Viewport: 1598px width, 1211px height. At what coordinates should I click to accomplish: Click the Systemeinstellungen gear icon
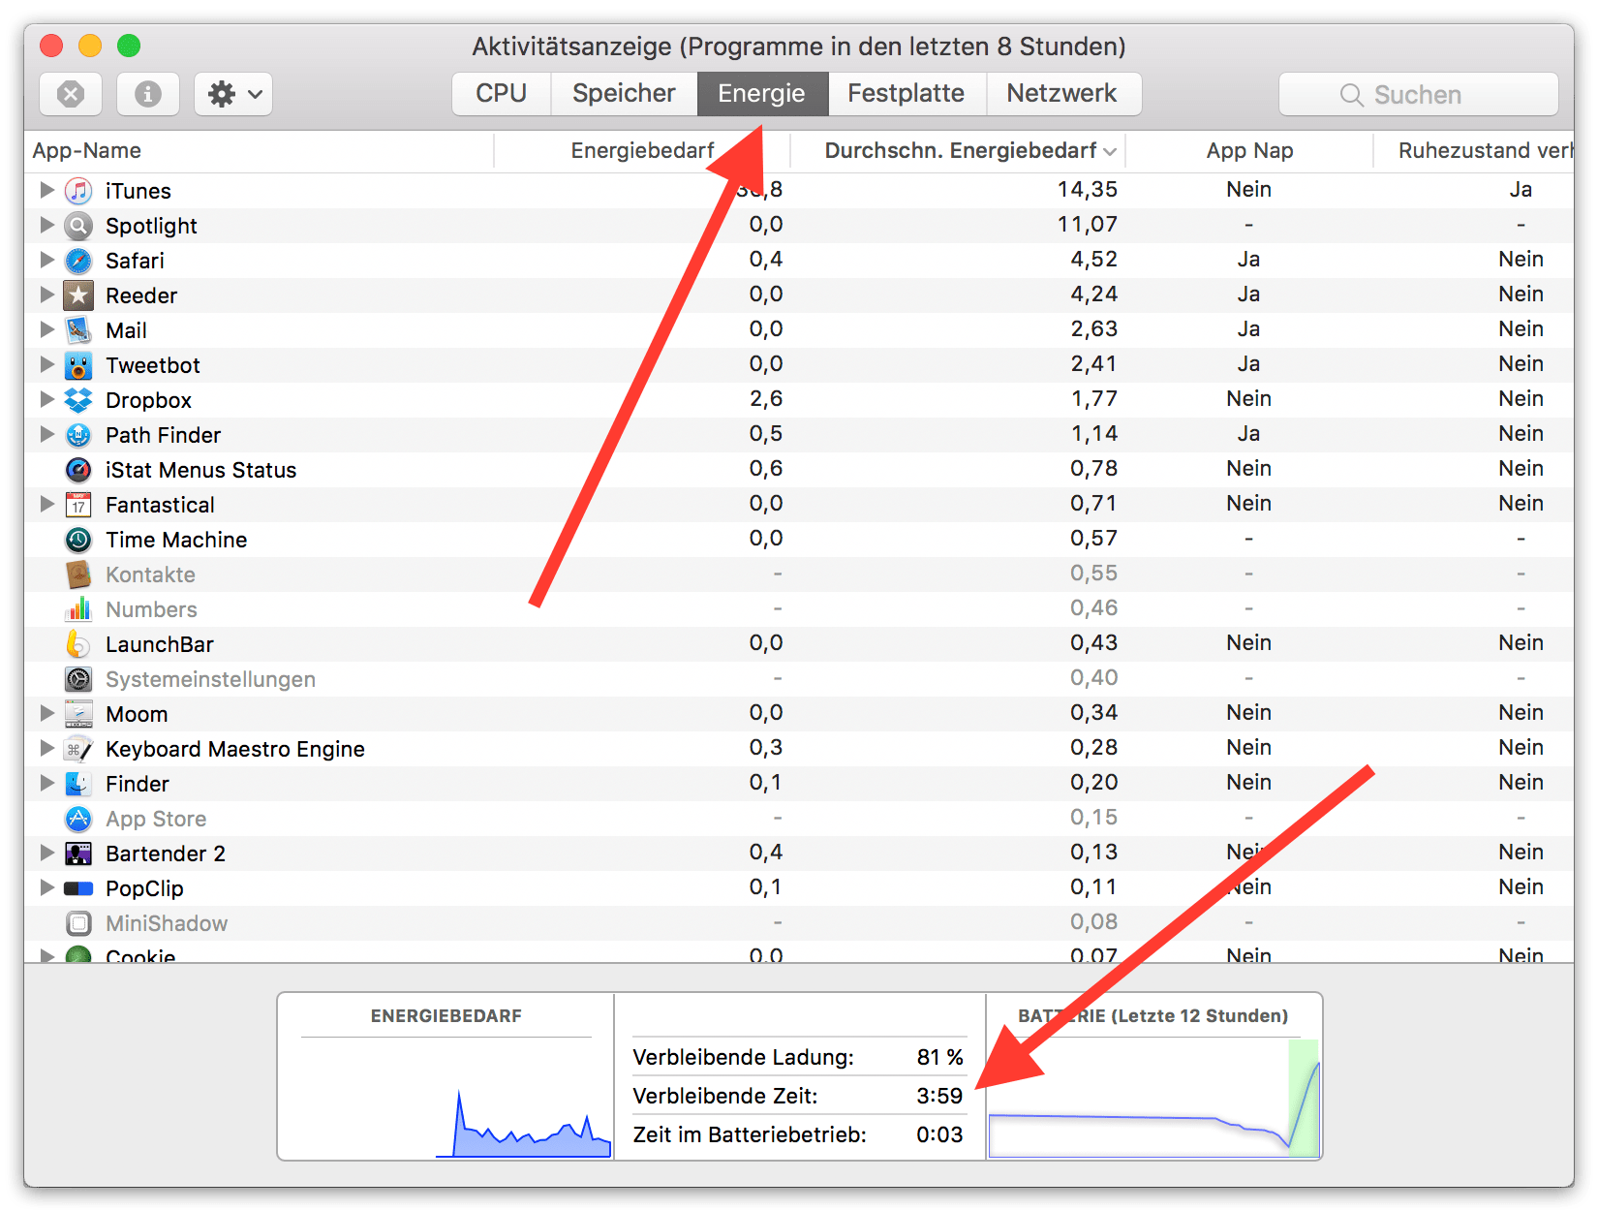point(78,679)
